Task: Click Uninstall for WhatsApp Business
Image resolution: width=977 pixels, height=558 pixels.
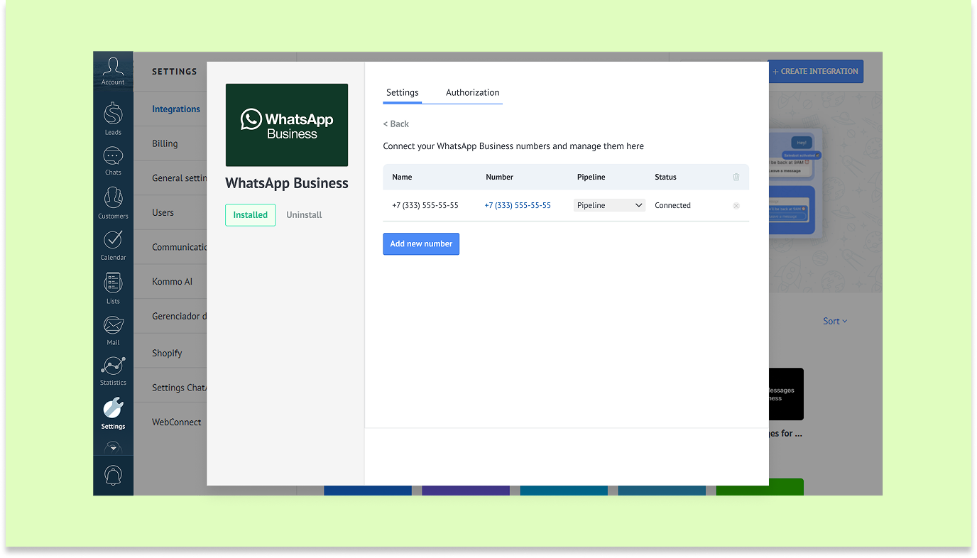Action: [x=304, y=214]
